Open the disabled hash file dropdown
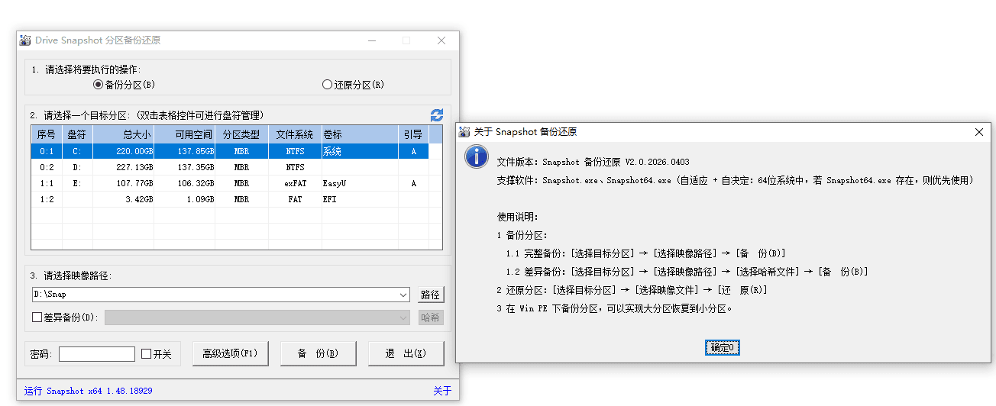Viewport: 996px width, 406px height. [x=403, y=317]
